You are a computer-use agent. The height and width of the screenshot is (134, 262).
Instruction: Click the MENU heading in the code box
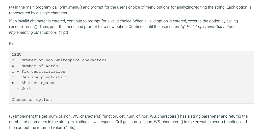click(x=17, y=54)
